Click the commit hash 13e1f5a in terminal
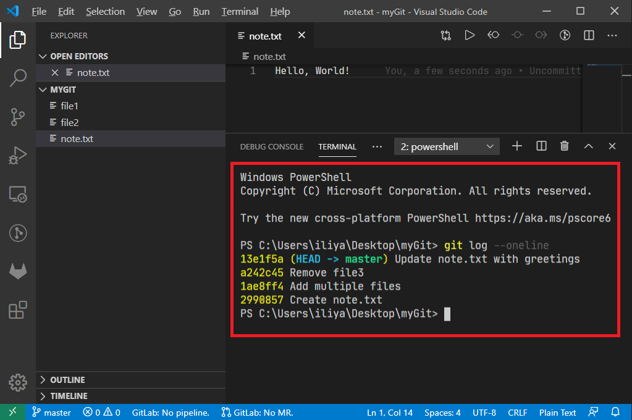The width and height of the screenshot is (632, 420). point(261,259)
